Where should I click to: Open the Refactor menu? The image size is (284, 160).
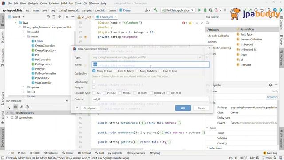coord(53,3)
